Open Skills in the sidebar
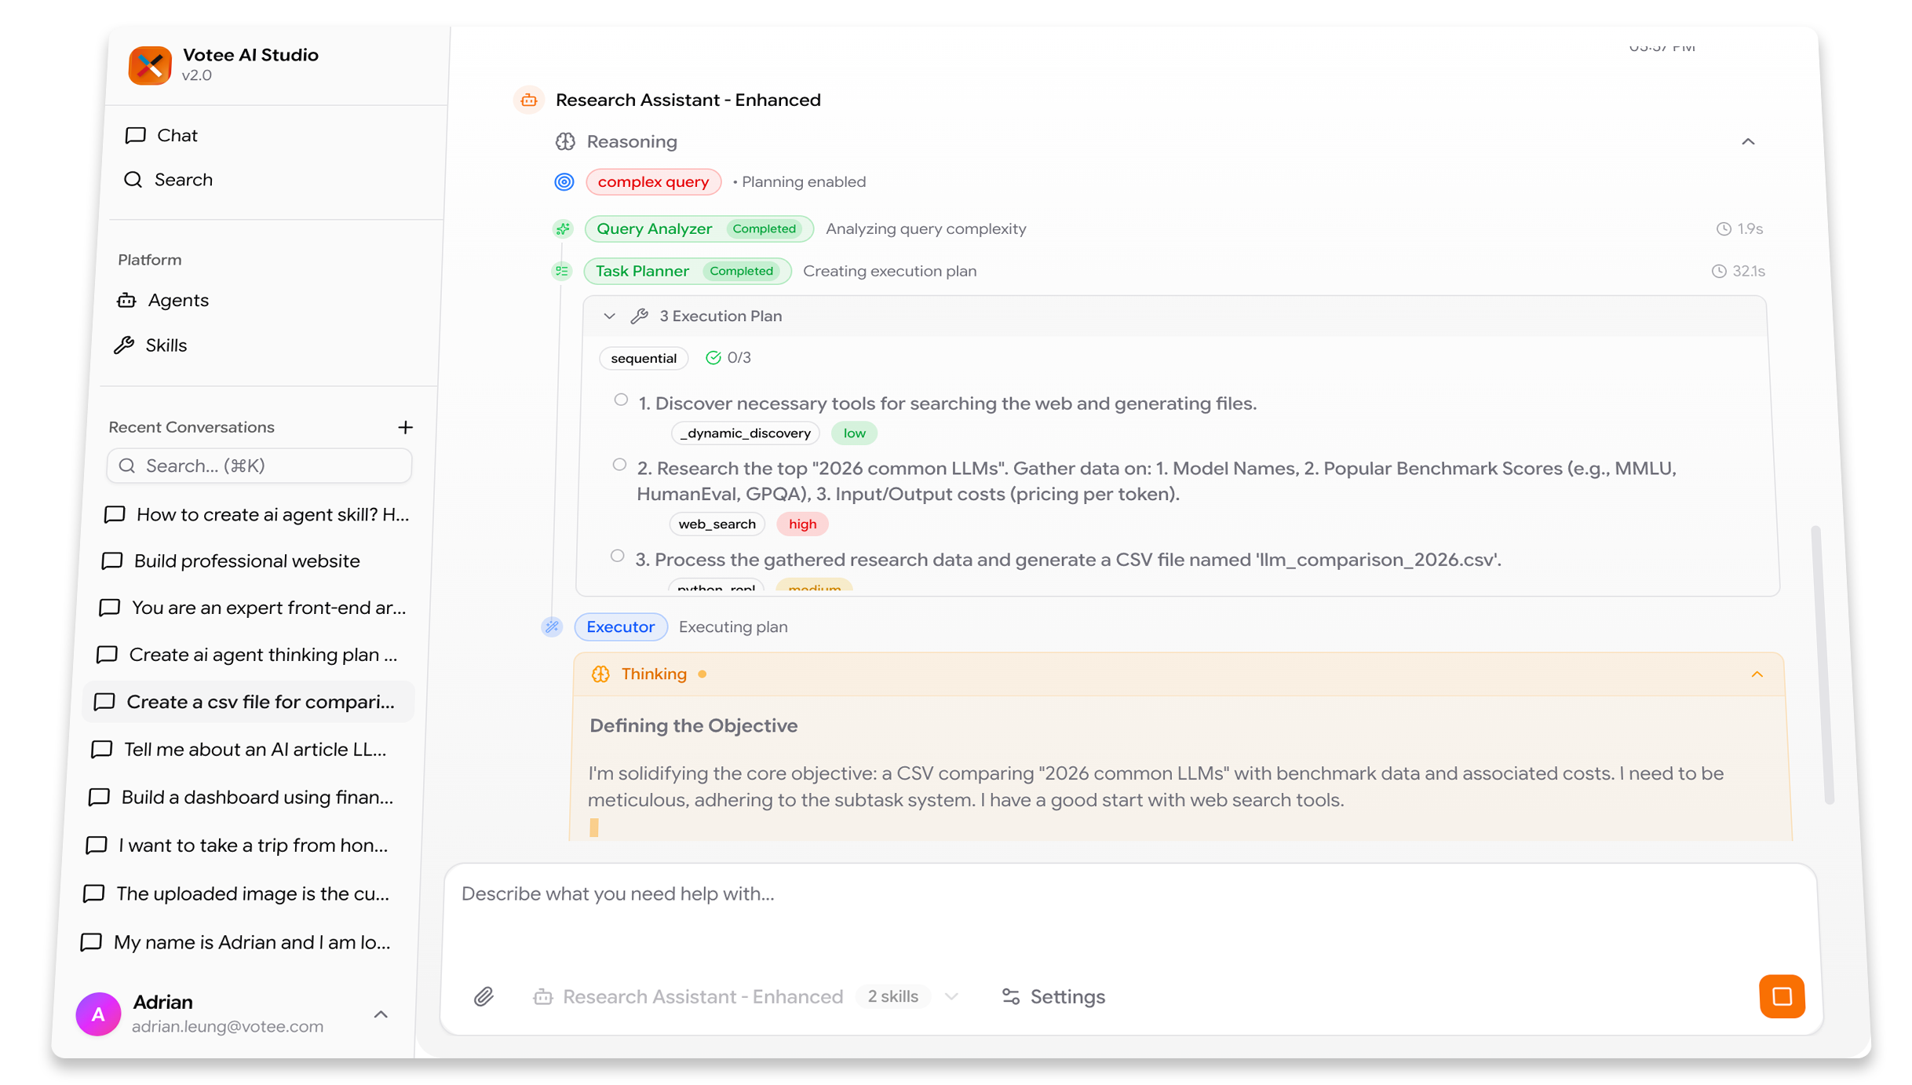This screenshot has height=1085, width=1912. [x=166, y=345]
